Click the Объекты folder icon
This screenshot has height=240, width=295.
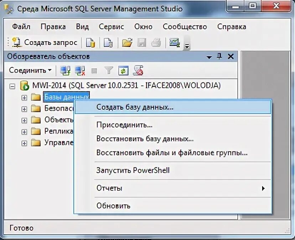click(x=36, y=120)
